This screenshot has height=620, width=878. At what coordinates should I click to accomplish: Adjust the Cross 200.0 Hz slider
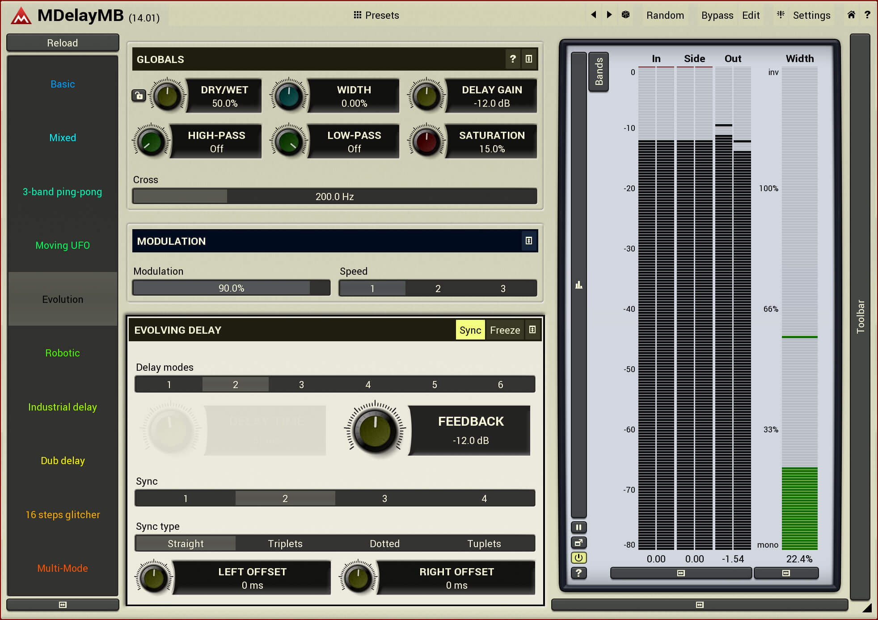click(335, 196)
